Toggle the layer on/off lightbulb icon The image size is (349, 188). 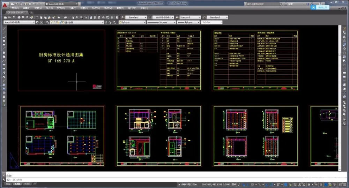pos(51,22)
